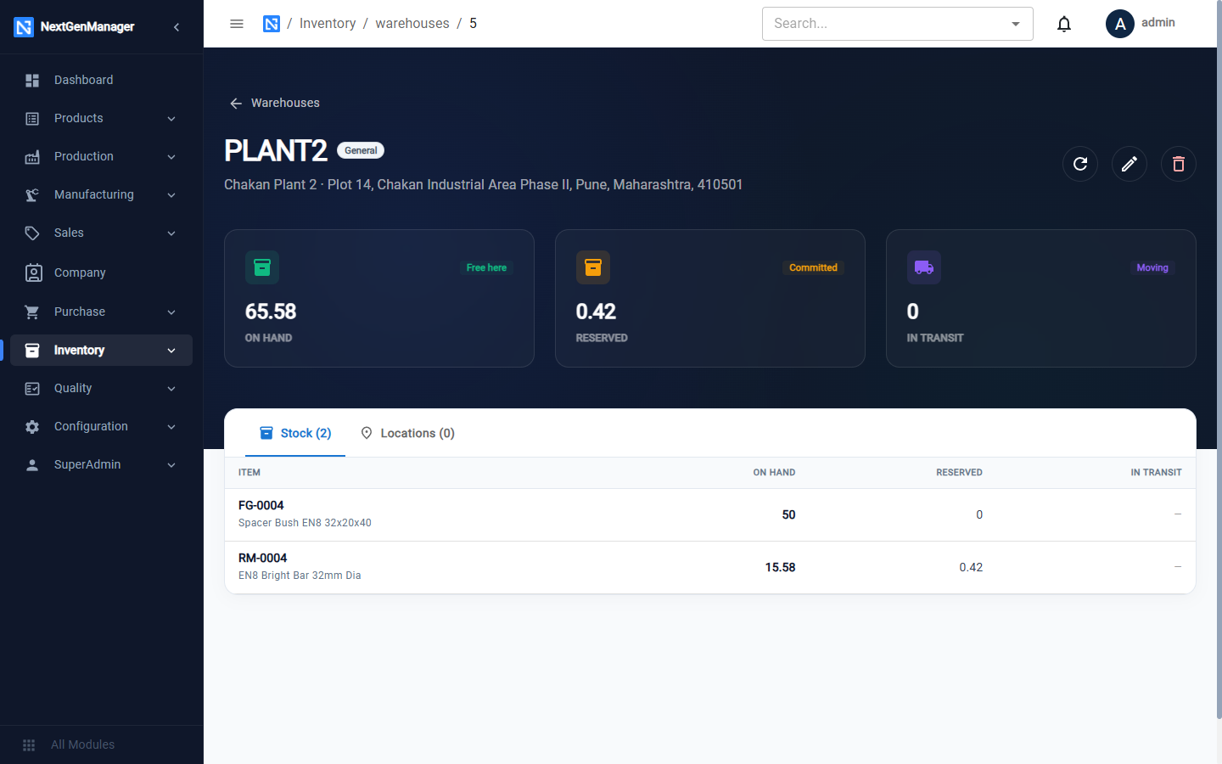The width and height of the screenshot is (1222, 764).
Task: Expand the Production menu chevron
Action: (x=171, y=157)
